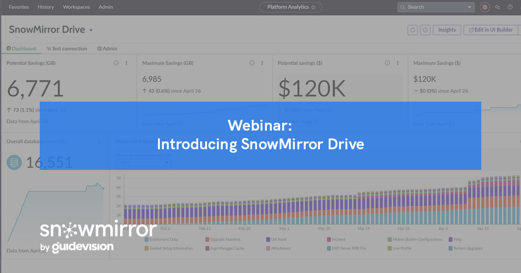
Task: Click the 6,985 maximum savings value
Action: click(x=152, y=79)
